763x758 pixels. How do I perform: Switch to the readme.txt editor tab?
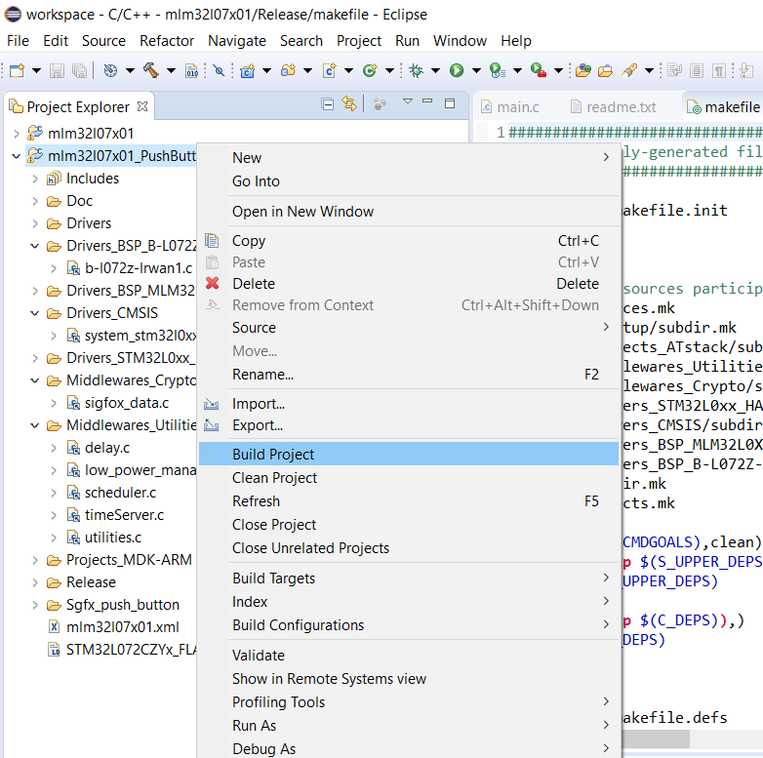click(x=613, y=106)
